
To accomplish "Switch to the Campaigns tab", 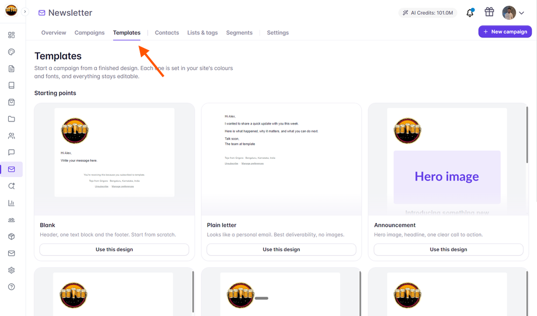I will coord(89,33).
